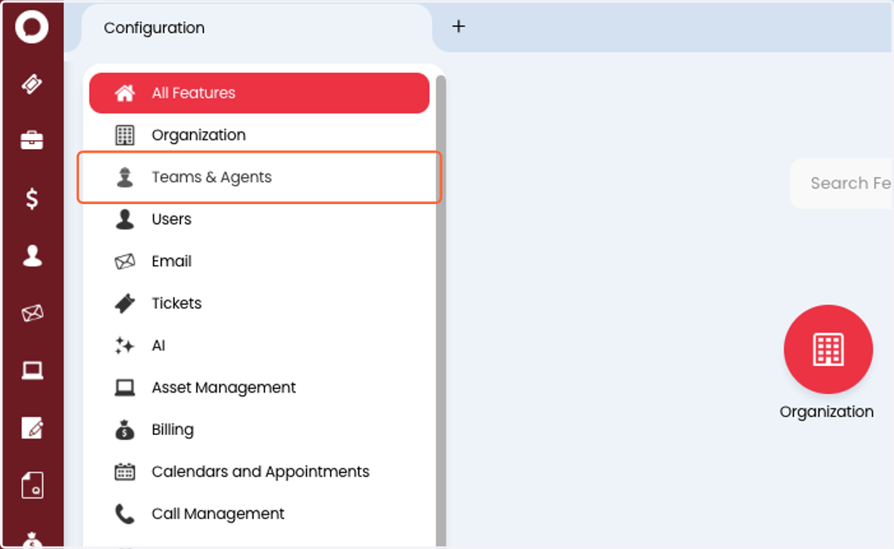Click the Organization label under the tile

coord(827,412)
